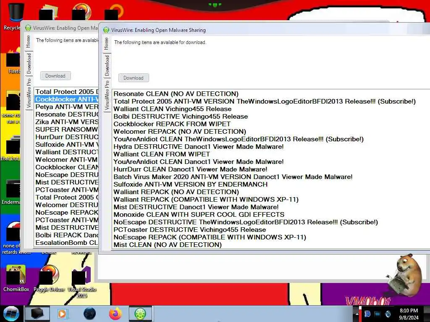Click the network tray icon
The image size is (430, 322).
coord(378,314)
